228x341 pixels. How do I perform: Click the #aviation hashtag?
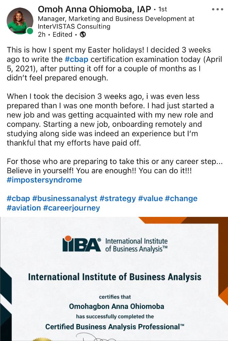pos(23,208)
